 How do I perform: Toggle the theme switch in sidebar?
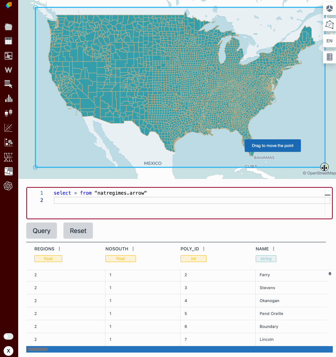coord(8,336)
